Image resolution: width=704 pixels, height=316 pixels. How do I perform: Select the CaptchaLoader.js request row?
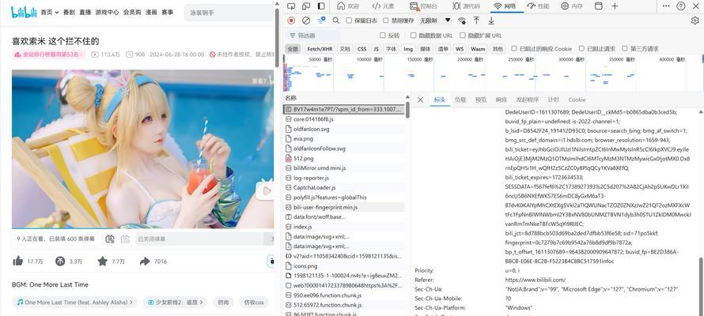pyautogui.click(x=345, y=187)
